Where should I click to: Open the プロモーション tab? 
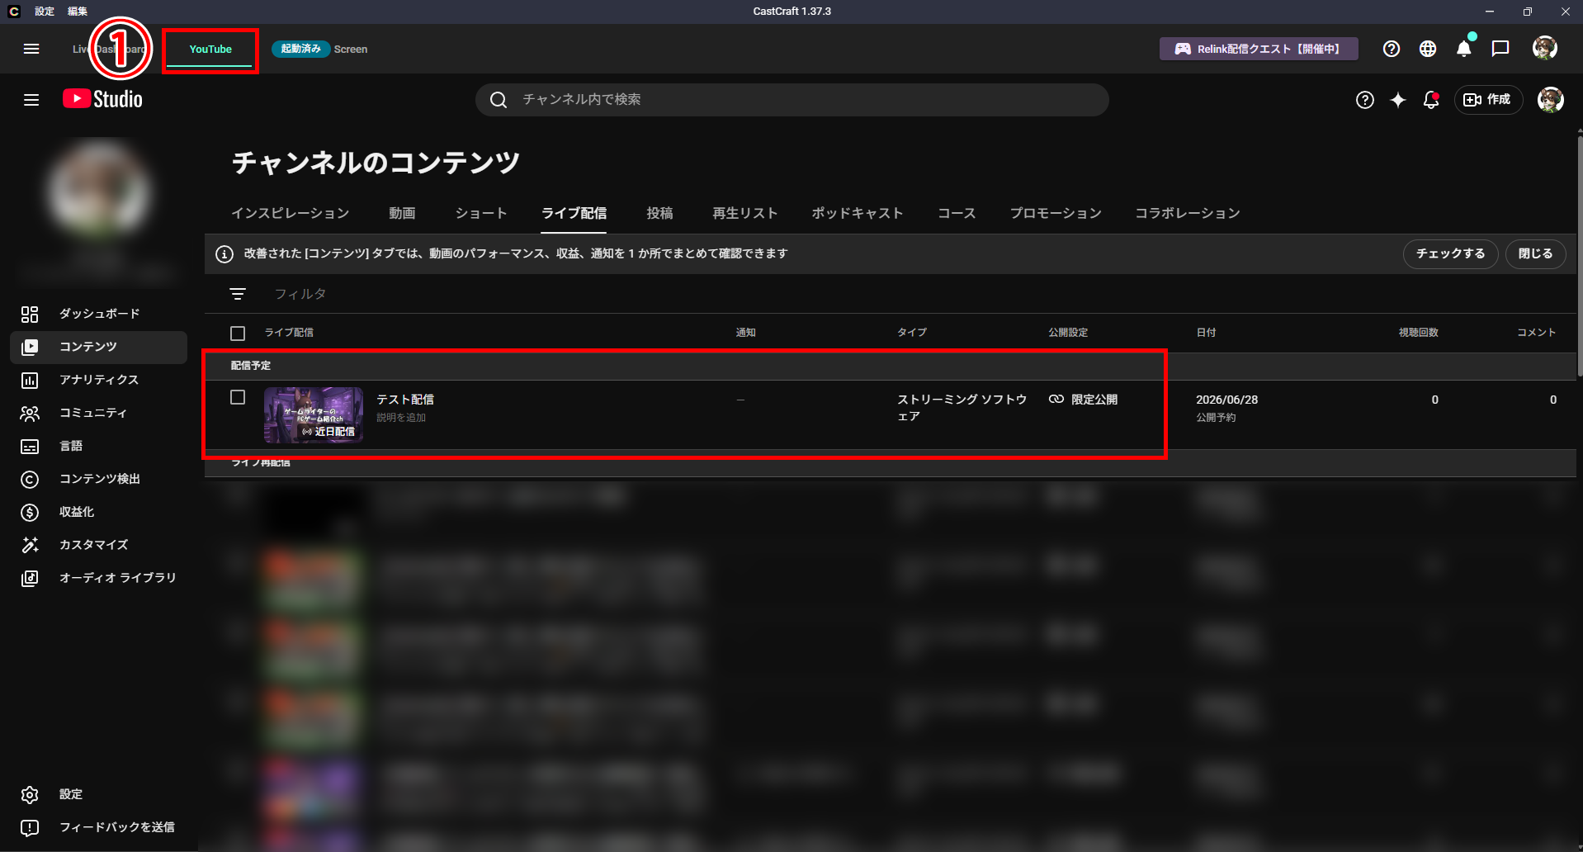[x=1056, y=213]
